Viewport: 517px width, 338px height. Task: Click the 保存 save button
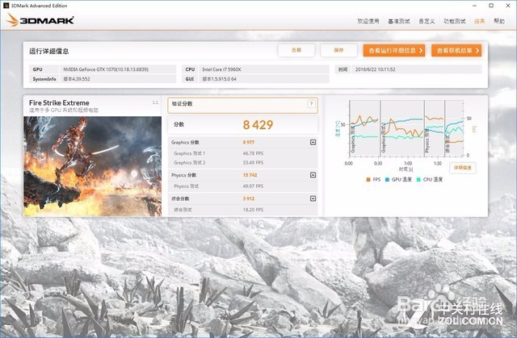click(338, 50)
